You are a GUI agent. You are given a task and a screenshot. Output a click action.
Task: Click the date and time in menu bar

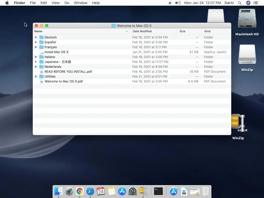point(203,3)
